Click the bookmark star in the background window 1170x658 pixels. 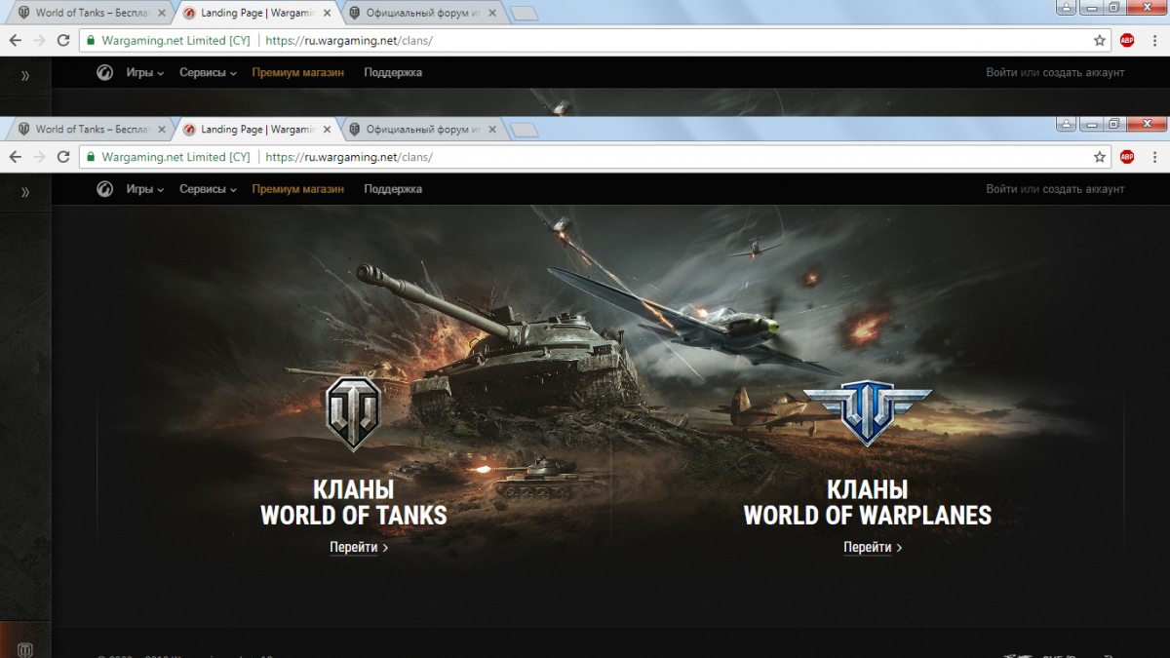[1100, 40]
